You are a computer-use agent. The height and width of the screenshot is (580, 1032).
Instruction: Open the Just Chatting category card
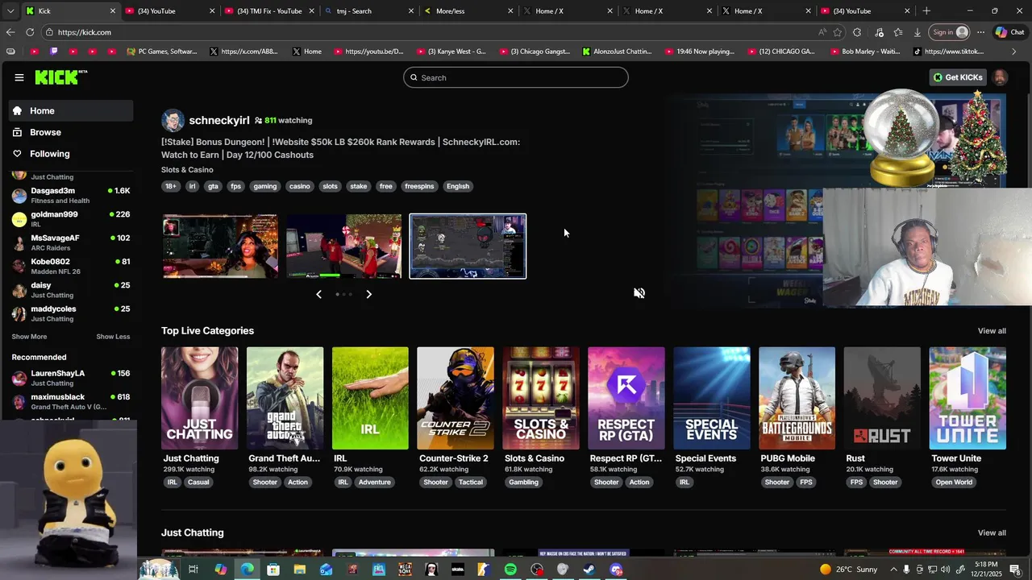(199, 398)
